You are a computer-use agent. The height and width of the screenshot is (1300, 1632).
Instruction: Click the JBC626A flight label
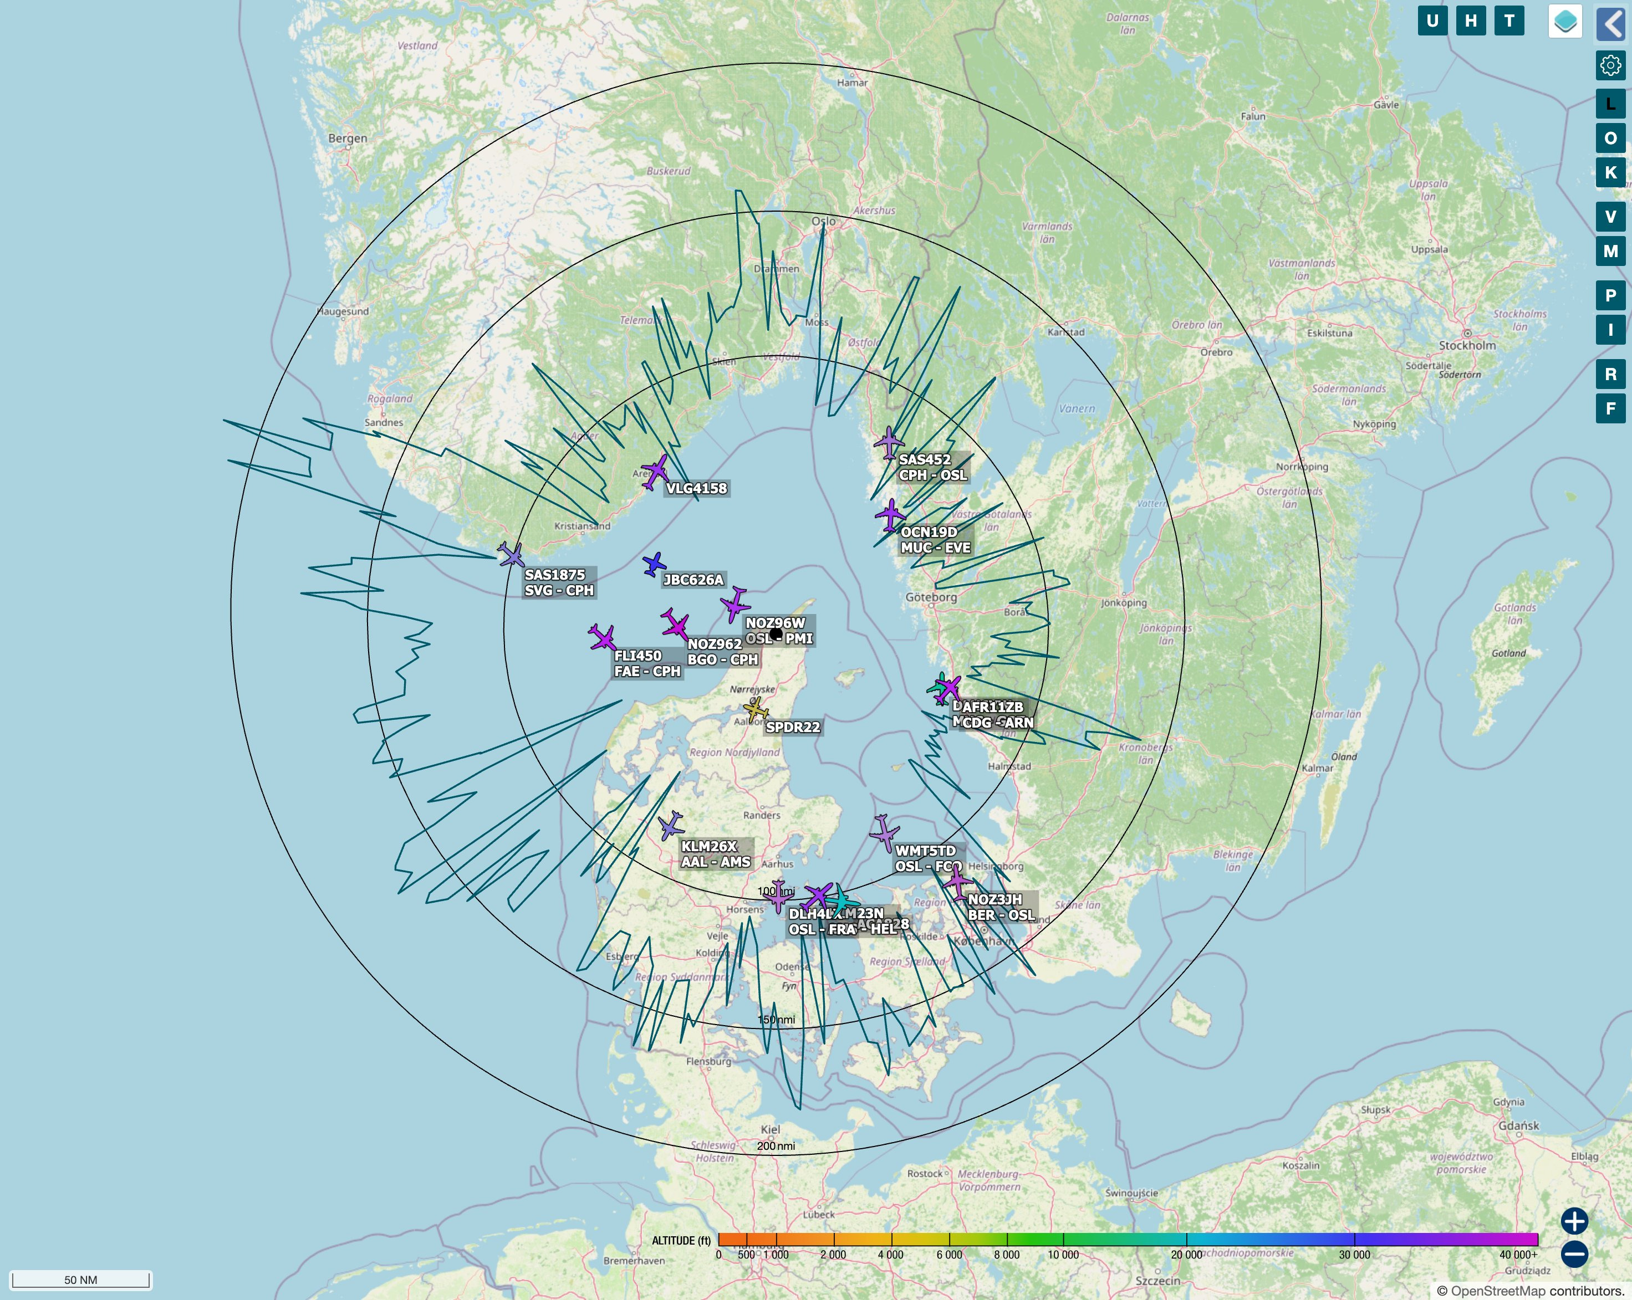(693, 580)
